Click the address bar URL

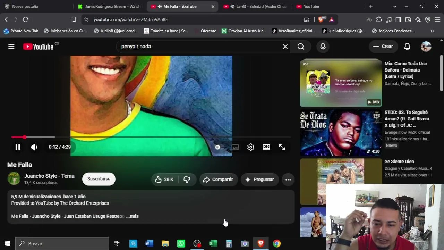(131, 20)
